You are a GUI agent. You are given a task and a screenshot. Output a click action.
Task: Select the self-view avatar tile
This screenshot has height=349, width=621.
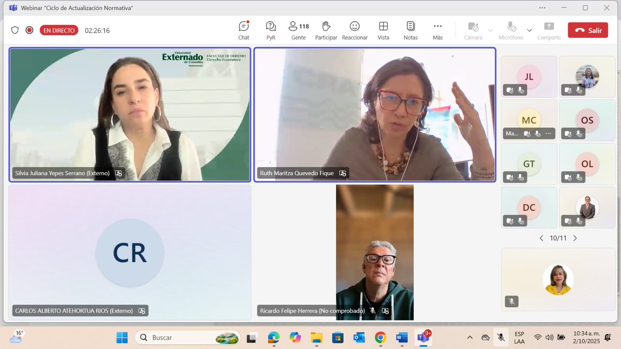558,279
